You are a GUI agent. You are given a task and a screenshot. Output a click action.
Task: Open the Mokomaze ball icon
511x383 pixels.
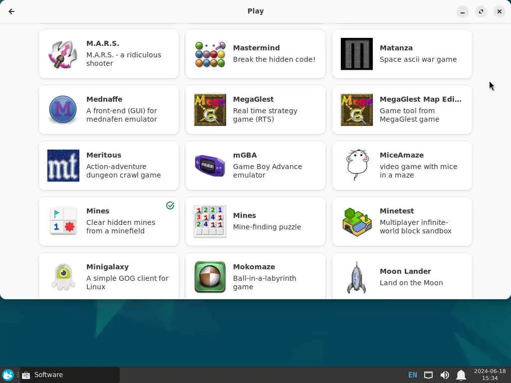coord(210,277)
